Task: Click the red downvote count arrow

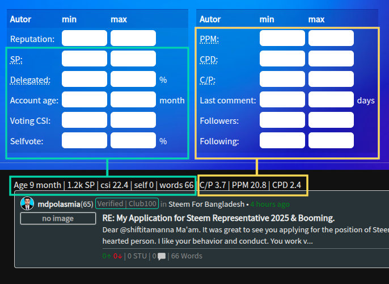Action: (x=117, y=256)
